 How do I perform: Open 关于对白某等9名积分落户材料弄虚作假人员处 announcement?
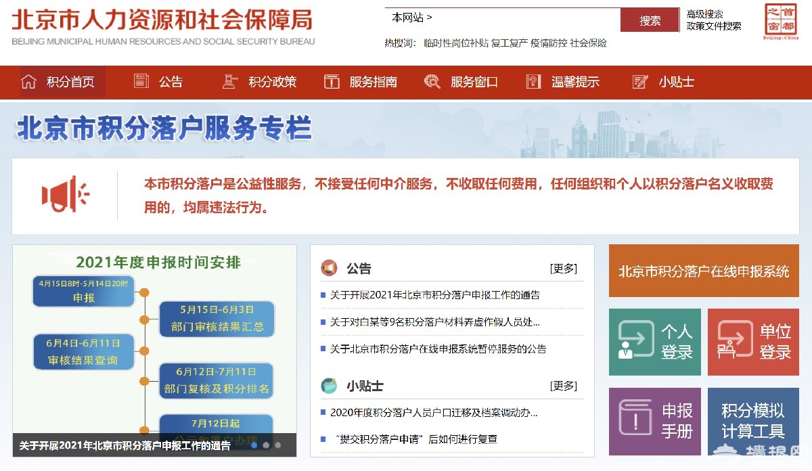[435, 322]
